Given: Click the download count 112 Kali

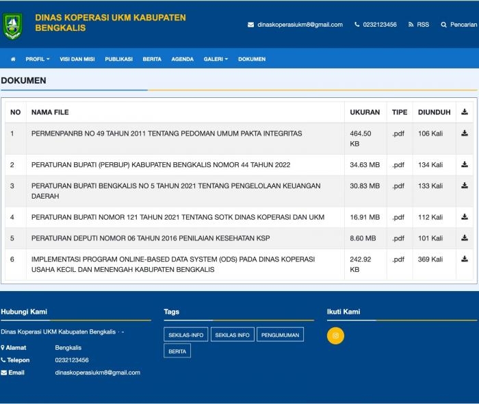Looking at the screenshot, I should click(430, 217).
